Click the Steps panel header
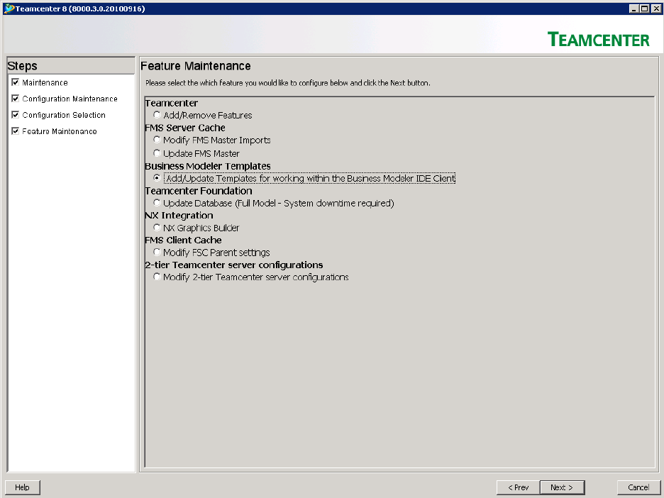 pos(71,66)
